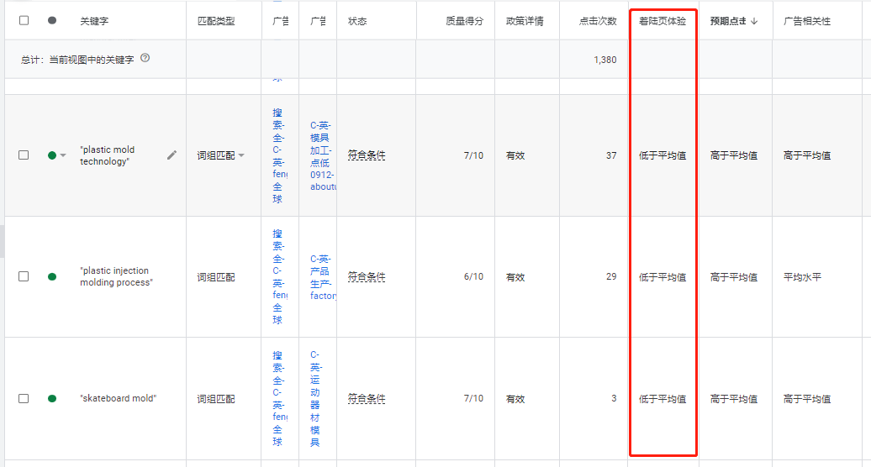
Task: Click green status dot for "plastic mold technology"
Action: pyautogui.click(x=52, y=155)
